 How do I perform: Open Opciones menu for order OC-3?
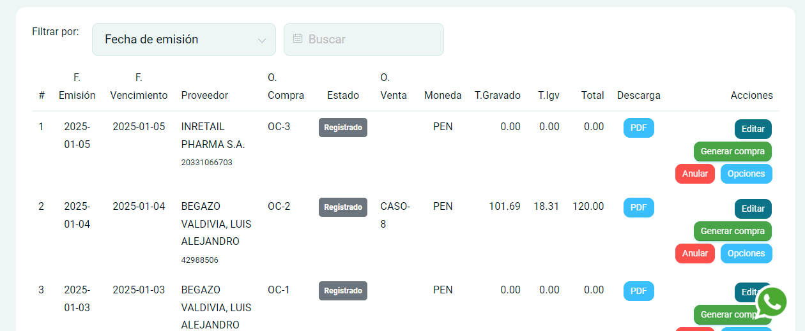coord(746,173)
